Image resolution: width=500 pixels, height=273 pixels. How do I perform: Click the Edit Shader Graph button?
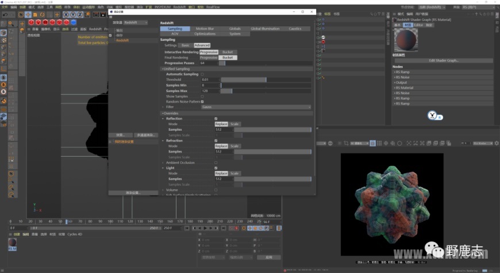[444, 60]
